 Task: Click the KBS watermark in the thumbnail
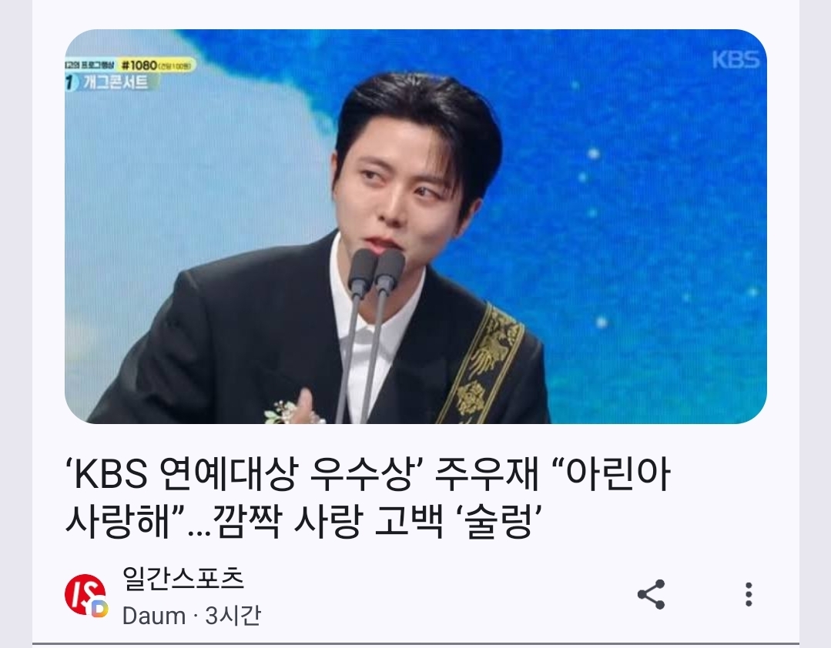tap(736, 60)
